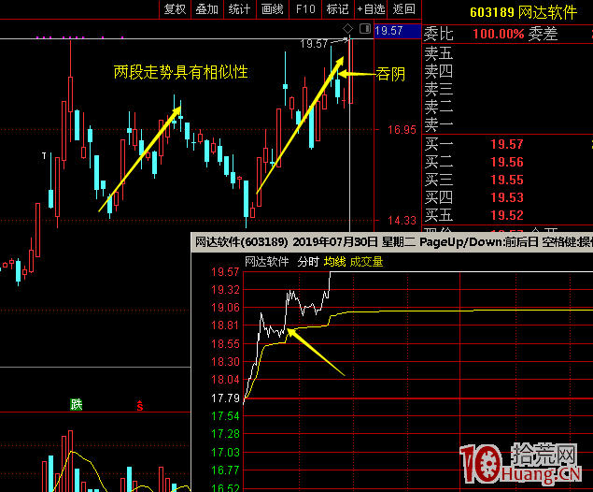Click the 14.33 axis price label
Screen dimensions: 593x492
point(402,221)
